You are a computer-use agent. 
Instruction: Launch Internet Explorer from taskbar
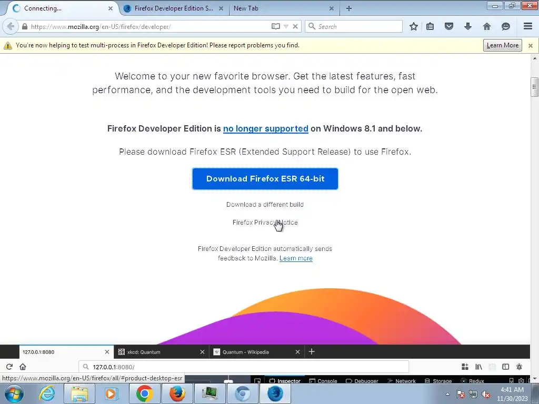tap(46, 393)
